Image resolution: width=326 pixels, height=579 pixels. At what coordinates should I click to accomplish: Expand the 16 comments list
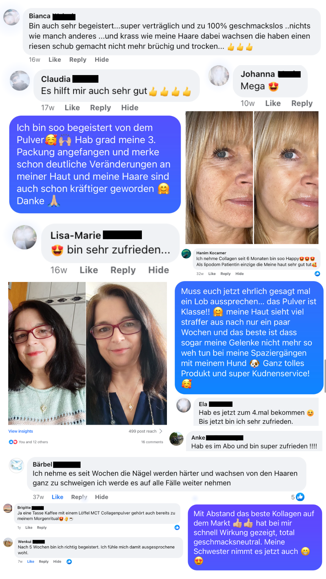pyautogui.click(x=152, y=442)
